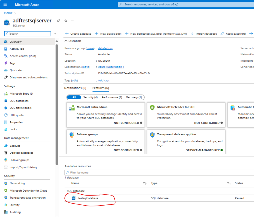Screen dimensions: 254x217
Task: Open Azure subscription 1 link
Action: click(111, 67)
